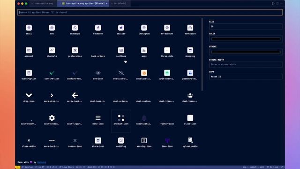Pick the channels sprite icon

point(52,50)
